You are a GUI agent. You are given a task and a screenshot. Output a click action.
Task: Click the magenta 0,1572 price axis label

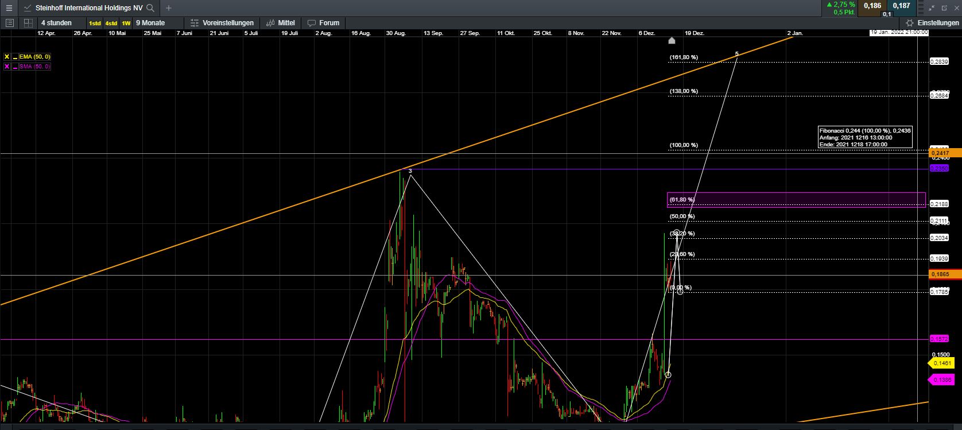[940, 339]
